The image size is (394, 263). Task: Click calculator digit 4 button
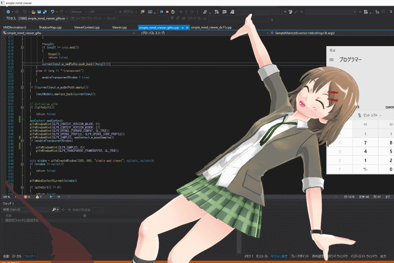click(365, 151)
